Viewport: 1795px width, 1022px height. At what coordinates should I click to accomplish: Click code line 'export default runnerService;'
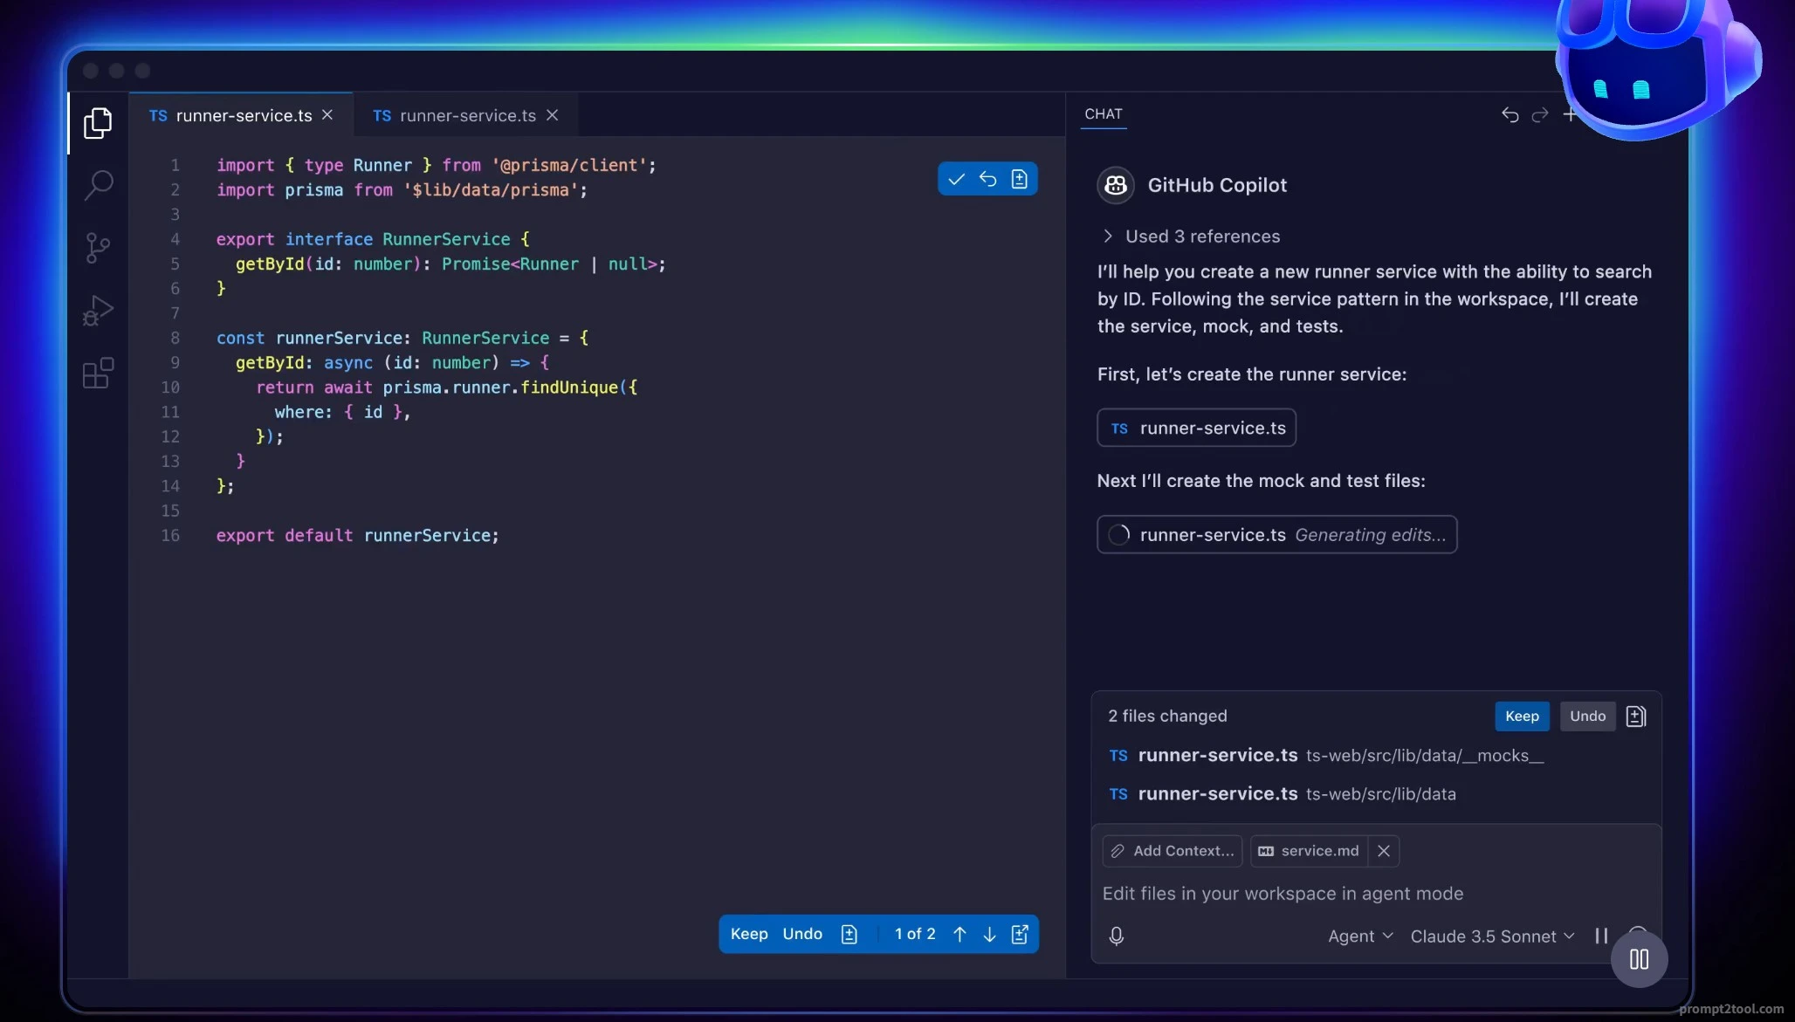(357, 536)
